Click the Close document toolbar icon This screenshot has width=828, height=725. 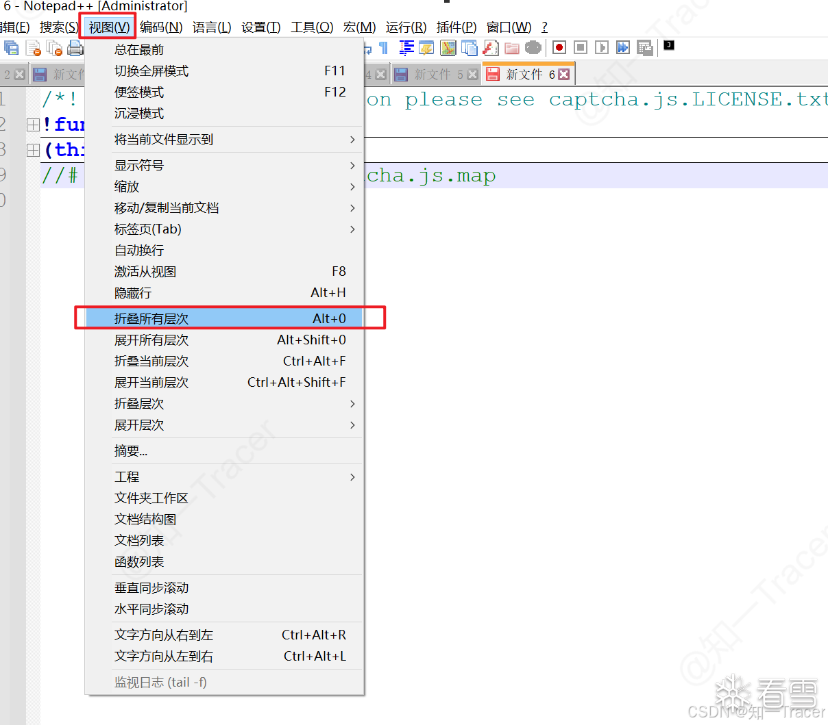[x=33, y=48]
